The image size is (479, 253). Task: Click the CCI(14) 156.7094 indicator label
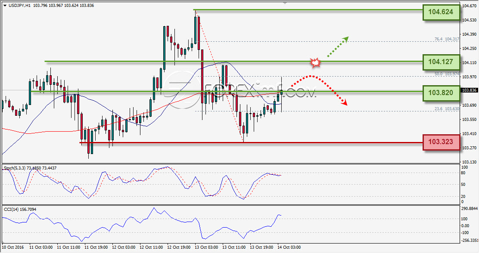click(20, 210)
